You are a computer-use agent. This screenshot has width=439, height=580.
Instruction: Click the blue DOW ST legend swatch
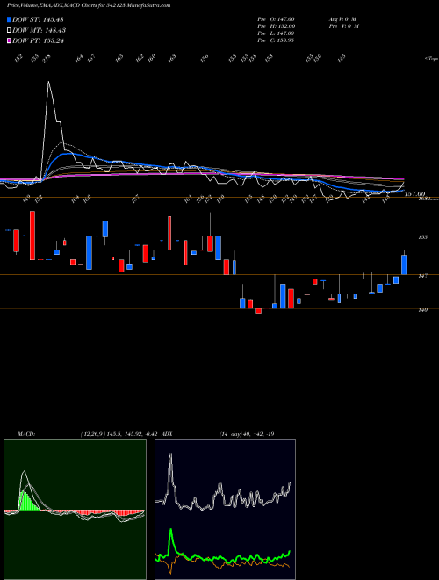pos(10,19)
